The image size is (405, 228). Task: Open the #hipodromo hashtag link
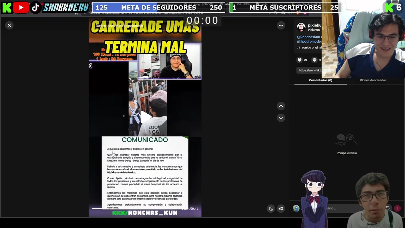(x=309, y=41)
